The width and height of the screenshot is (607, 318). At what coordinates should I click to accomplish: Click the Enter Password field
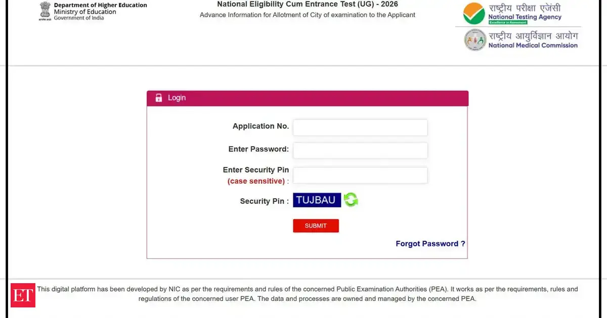coord(360,150)
